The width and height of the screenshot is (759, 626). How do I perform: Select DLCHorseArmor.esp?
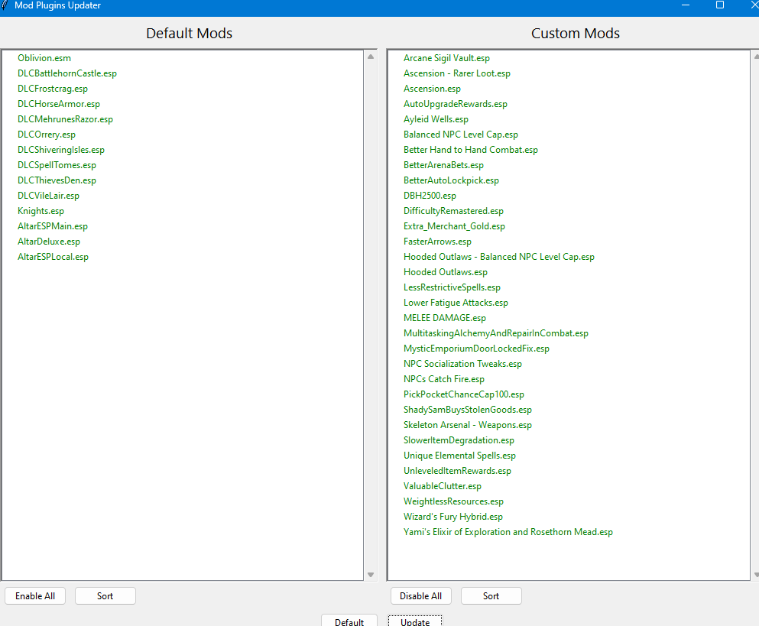coord(59,104)
